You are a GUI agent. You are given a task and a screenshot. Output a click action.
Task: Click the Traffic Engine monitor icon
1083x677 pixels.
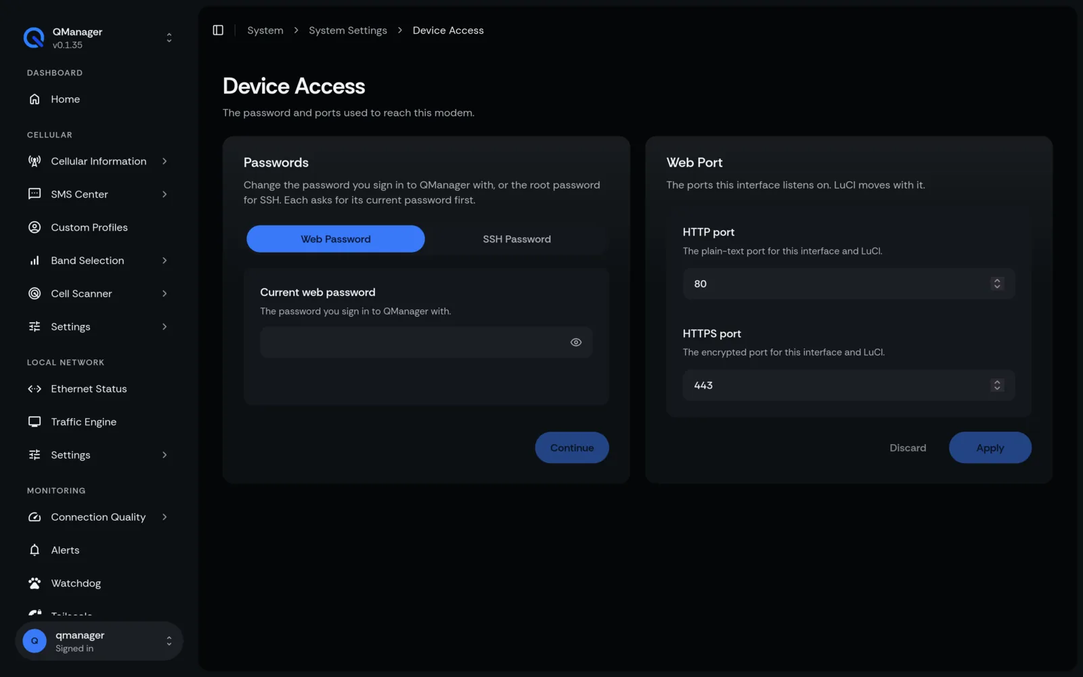pos(35,422)
